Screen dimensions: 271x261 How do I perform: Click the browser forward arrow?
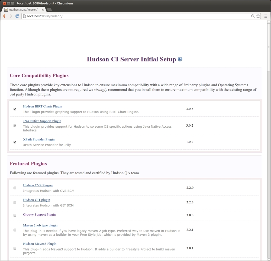pos(11,16)
